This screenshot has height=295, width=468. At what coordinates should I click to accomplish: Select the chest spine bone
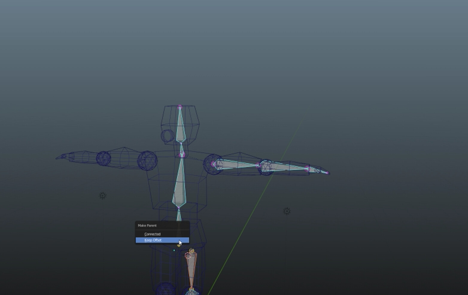tap(180, 185)
